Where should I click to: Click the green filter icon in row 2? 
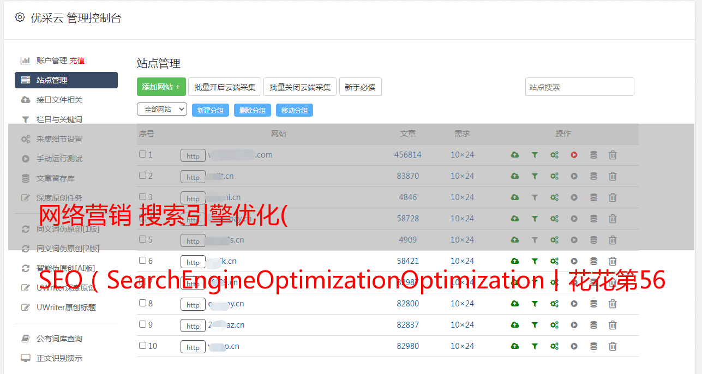[x=535, y=176]
